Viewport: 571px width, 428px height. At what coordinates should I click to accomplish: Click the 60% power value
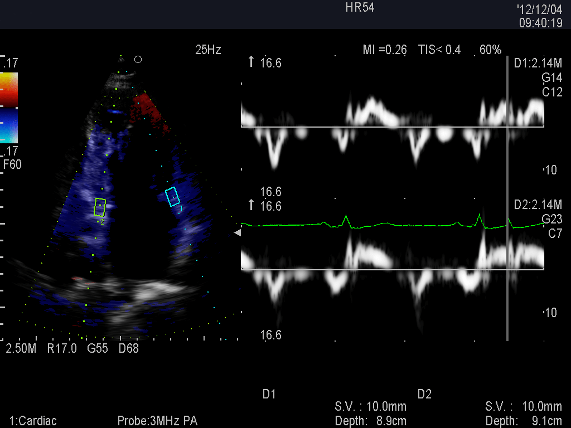(490, 50)
